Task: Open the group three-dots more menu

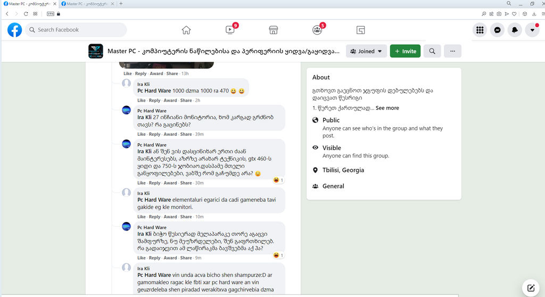Action: [452, 51]
